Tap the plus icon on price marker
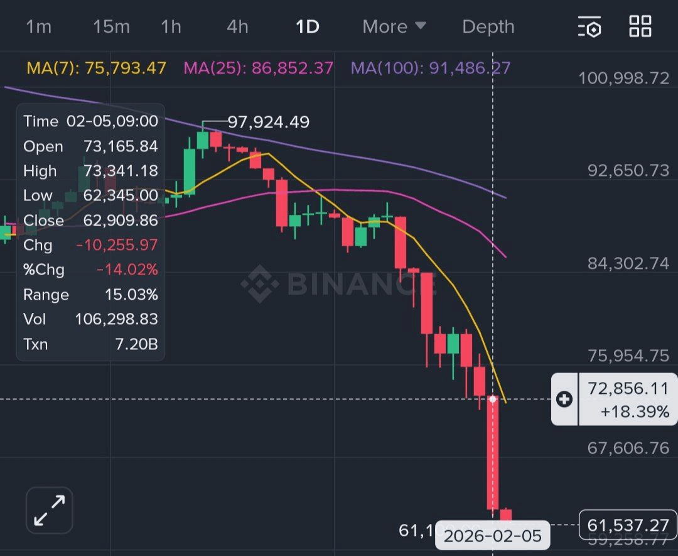The width and height of the screenshot is (678, 556). click(x=564, y=399)
